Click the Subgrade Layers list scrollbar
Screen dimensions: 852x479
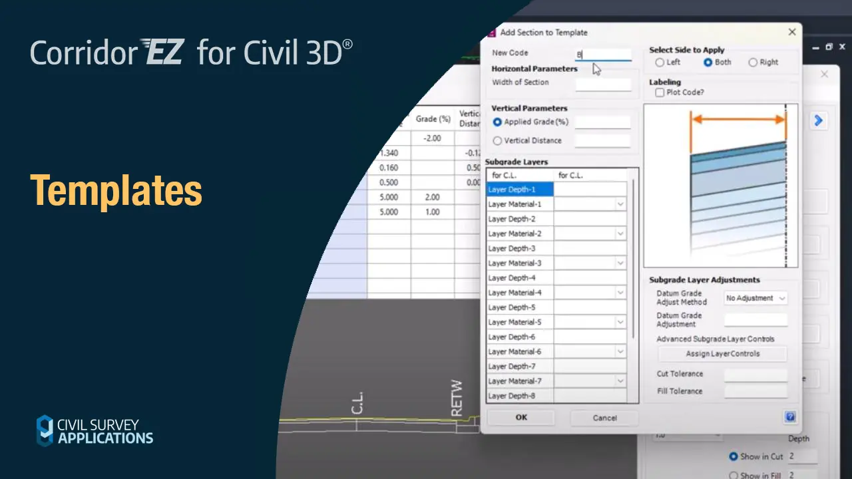pos(633,259)
